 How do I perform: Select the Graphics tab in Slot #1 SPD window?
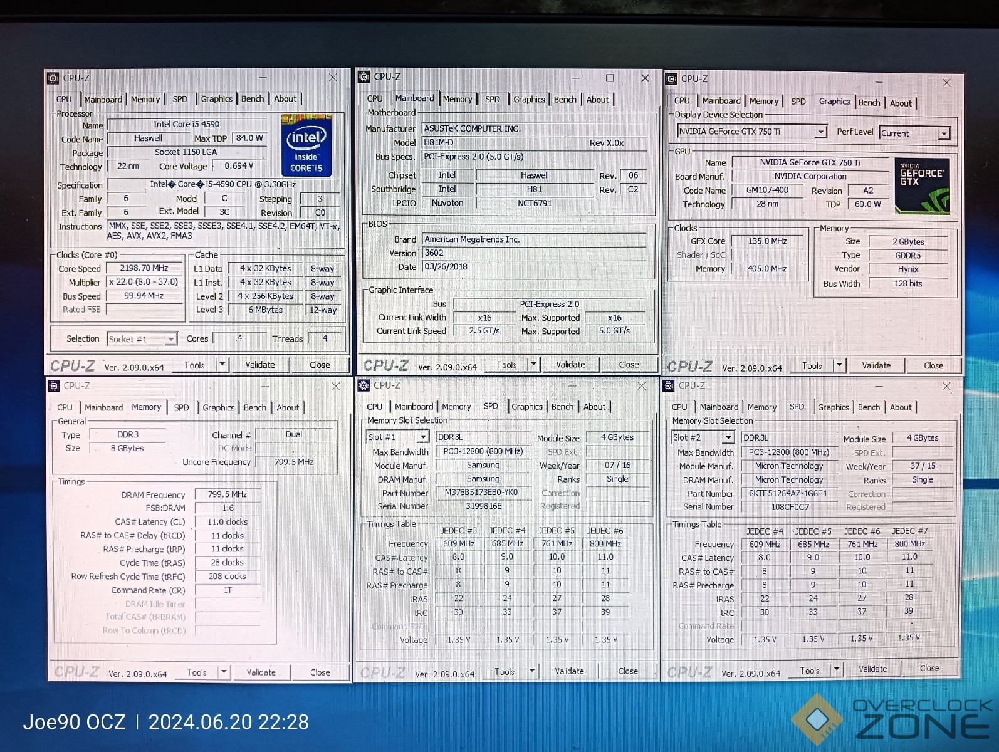(x=527, y=407)
